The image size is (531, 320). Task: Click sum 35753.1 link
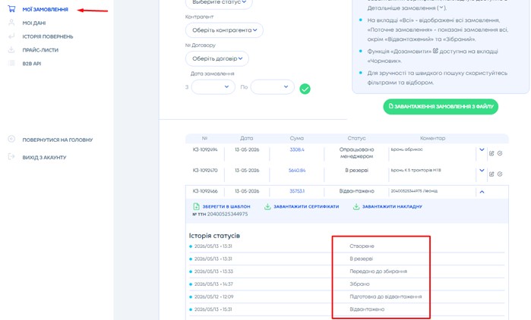tap(297, 191)
